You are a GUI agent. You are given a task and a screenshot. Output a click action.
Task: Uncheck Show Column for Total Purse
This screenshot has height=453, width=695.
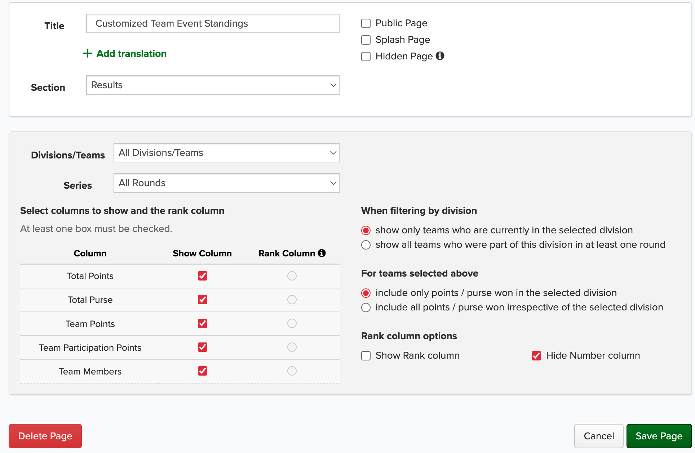pyautogui.click(x=203, y=300)
